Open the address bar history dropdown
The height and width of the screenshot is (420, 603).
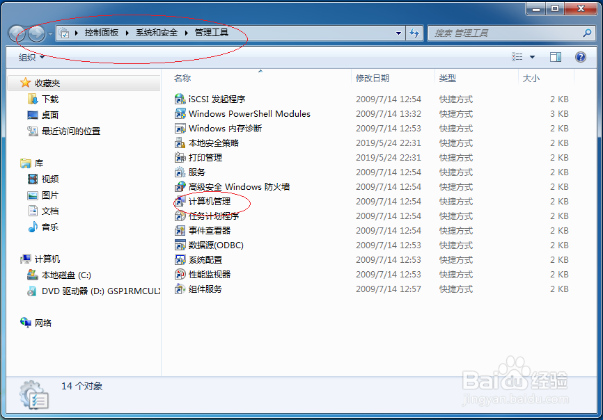398,33
